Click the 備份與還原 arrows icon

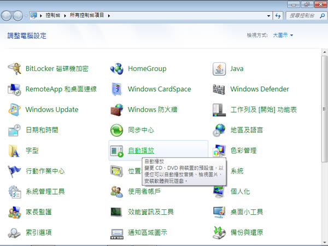click(219, 233)
